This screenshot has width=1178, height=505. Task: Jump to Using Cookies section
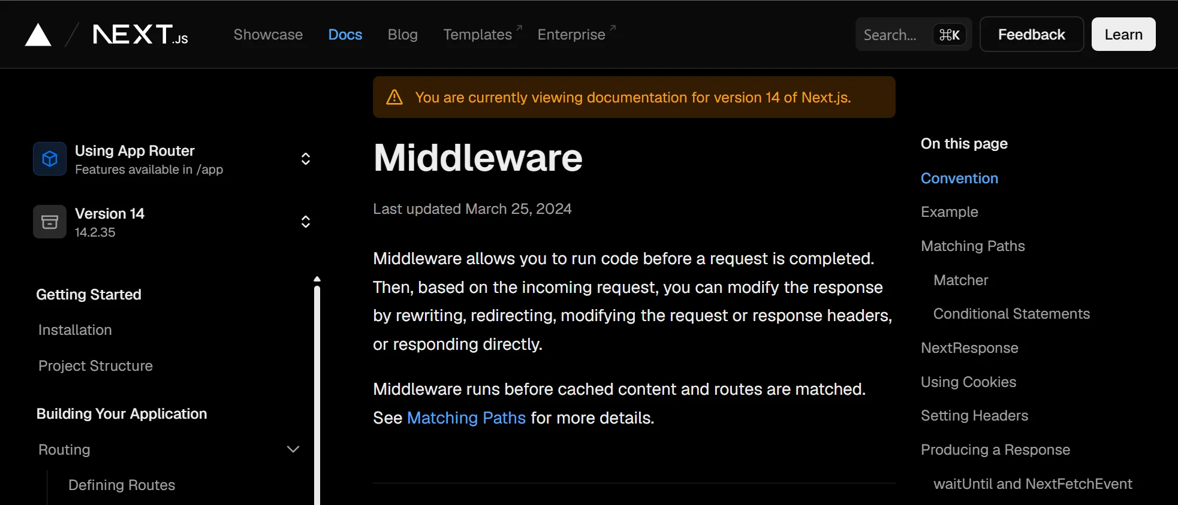[x=968, y=382]
